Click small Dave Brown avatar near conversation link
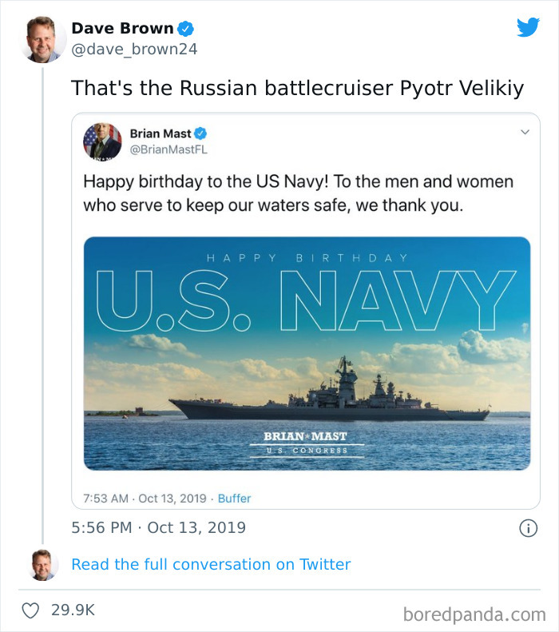 [x=42, y=564]
